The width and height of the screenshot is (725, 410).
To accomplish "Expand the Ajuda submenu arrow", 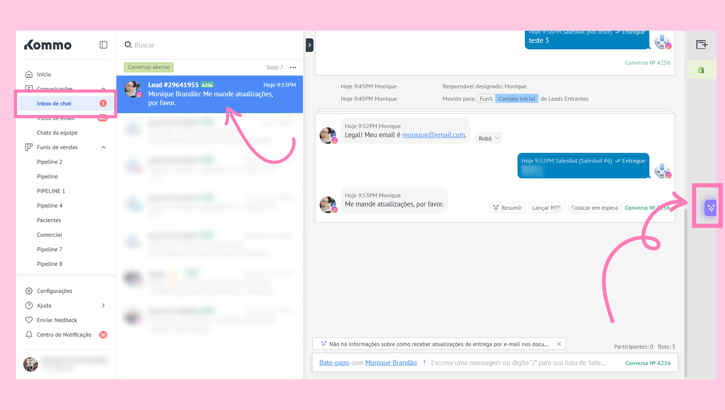I will coord(103,305).
